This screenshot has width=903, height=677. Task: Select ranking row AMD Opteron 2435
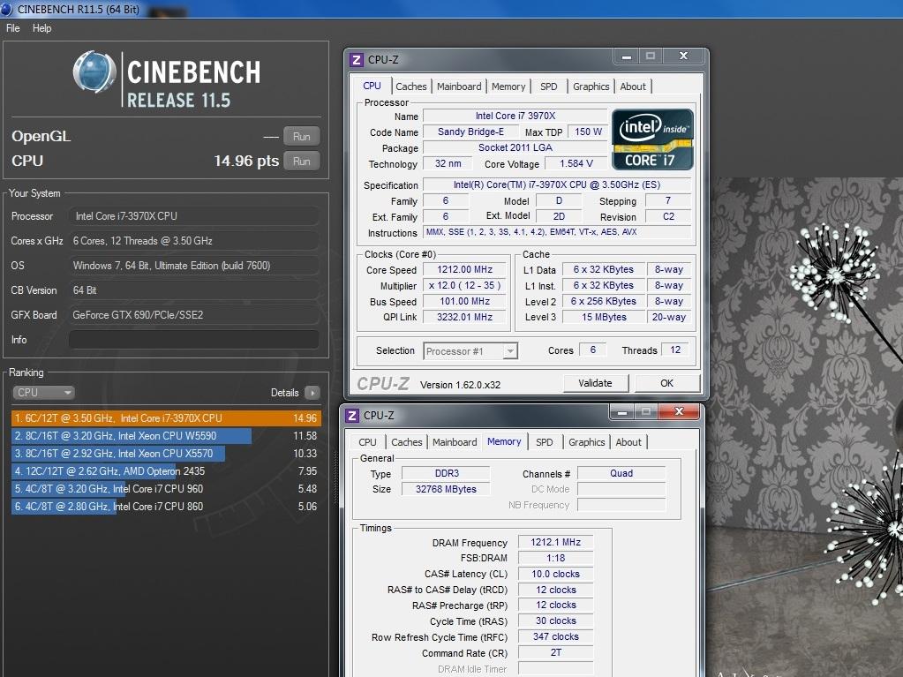166,471
